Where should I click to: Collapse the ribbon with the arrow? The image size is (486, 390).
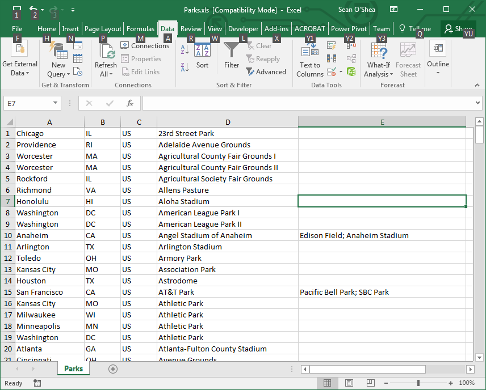tap(477, 85)
